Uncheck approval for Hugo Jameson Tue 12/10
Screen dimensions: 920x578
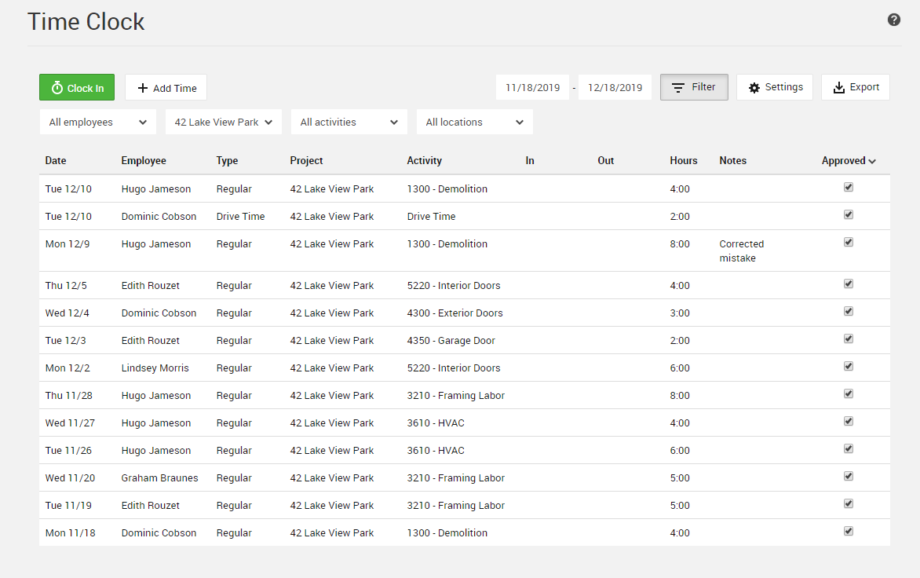tap(848, 188)
